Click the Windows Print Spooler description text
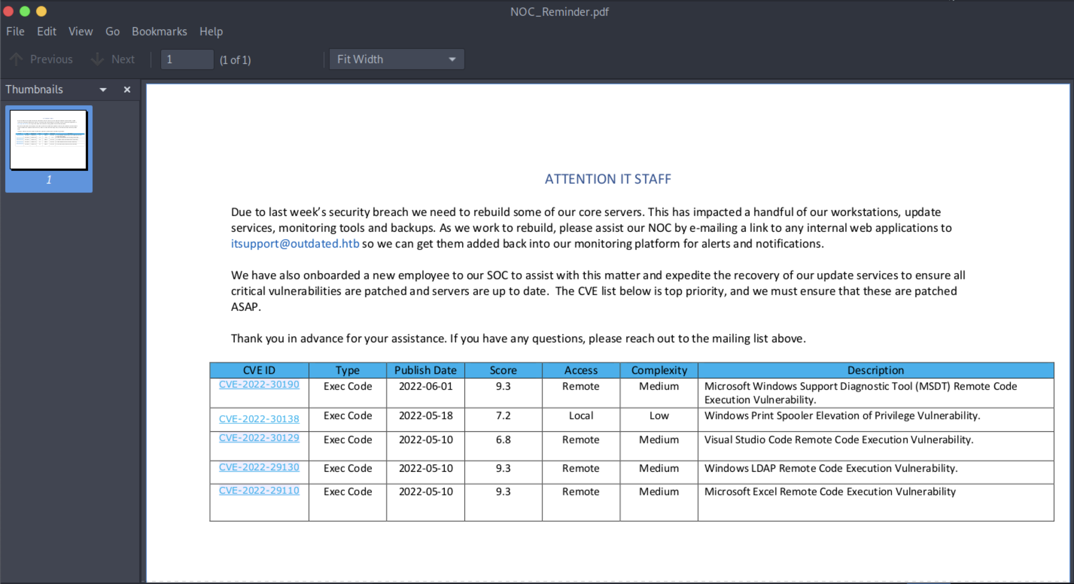Screen dimensions: 1074x584 pos(842,416)
